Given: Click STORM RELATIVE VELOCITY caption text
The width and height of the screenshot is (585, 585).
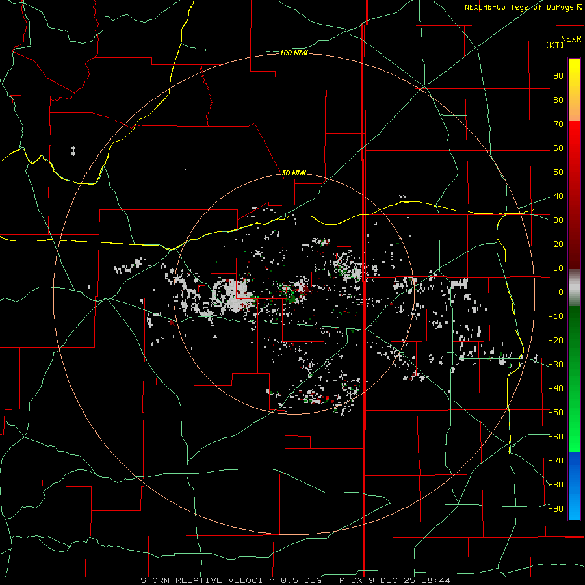Looking at the screenshot, I should tap(209, 580).
